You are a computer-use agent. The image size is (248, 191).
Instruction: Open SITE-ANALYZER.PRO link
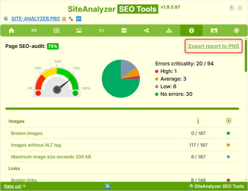coord(36,19)
